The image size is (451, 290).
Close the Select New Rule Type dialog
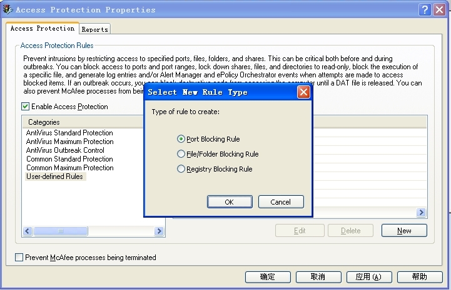tap(303, 92)
